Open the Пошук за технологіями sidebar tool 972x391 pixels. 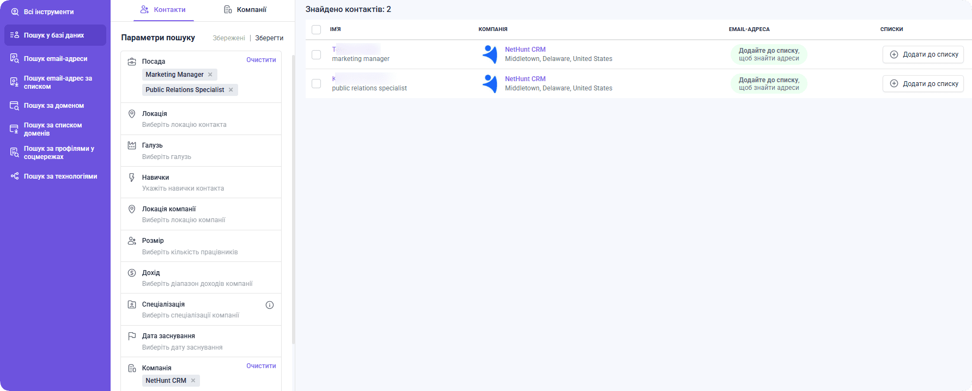(x=55, y=176)
